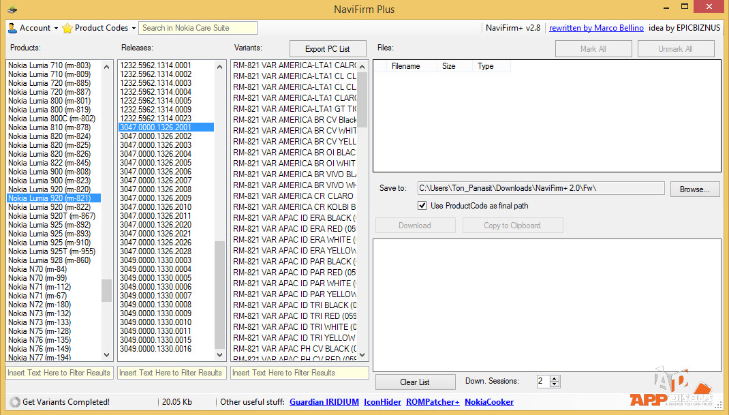The width and height of the screenshot is (729, 415).
Task: Click the Variants filter text box
Action: point(299,373)
